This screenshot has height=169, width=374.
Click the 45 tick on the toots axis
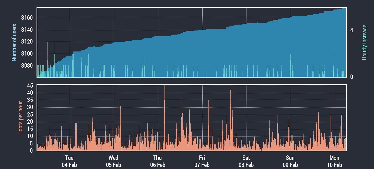tap(30, 86)
